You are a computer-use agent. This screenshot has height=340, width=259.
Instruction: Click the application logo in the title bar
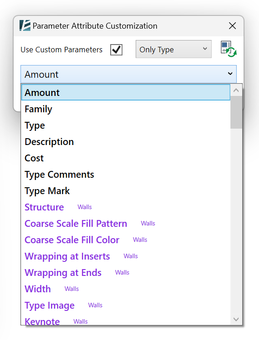[x=25, y=25]
